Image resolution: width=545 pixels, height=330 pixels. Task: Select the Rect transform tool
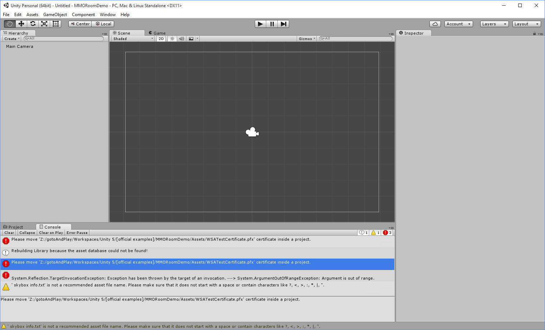[55, 24]
